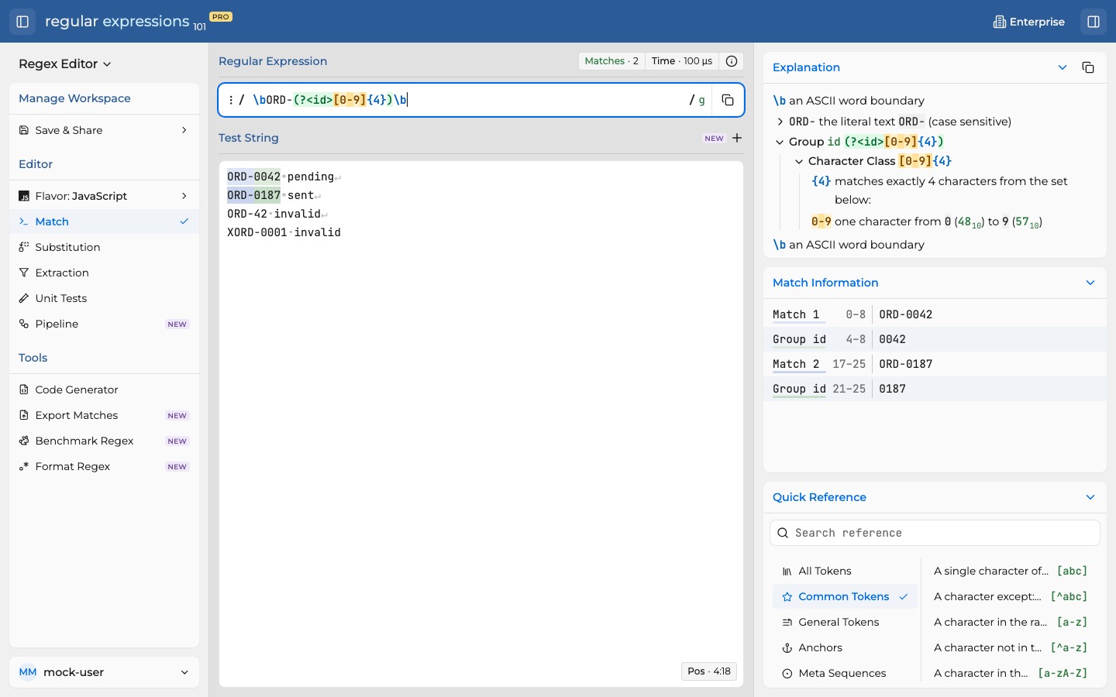Open Unit Tests
Viewport: 1116px width, 697px height.
104,298
